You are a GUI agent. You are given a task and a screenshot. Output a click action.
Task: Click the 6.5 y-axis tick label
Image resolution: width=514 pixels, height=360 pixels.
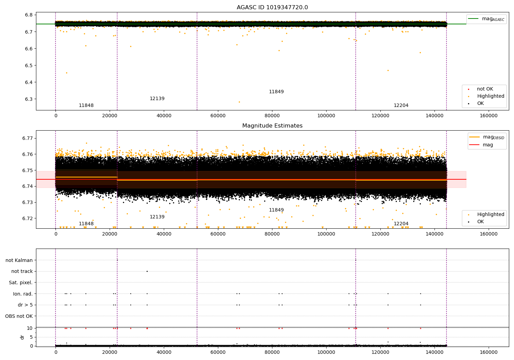(x=29, y=65)
